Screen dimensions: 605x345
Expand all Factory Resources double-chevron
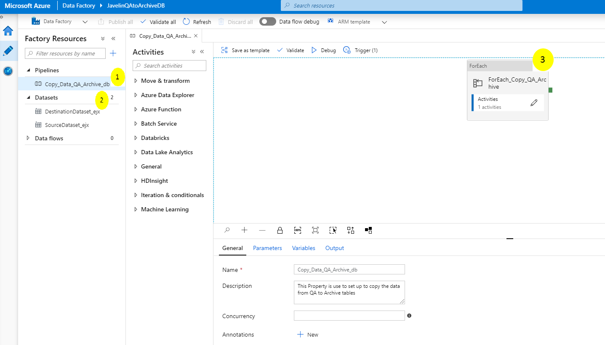[103, 39]
